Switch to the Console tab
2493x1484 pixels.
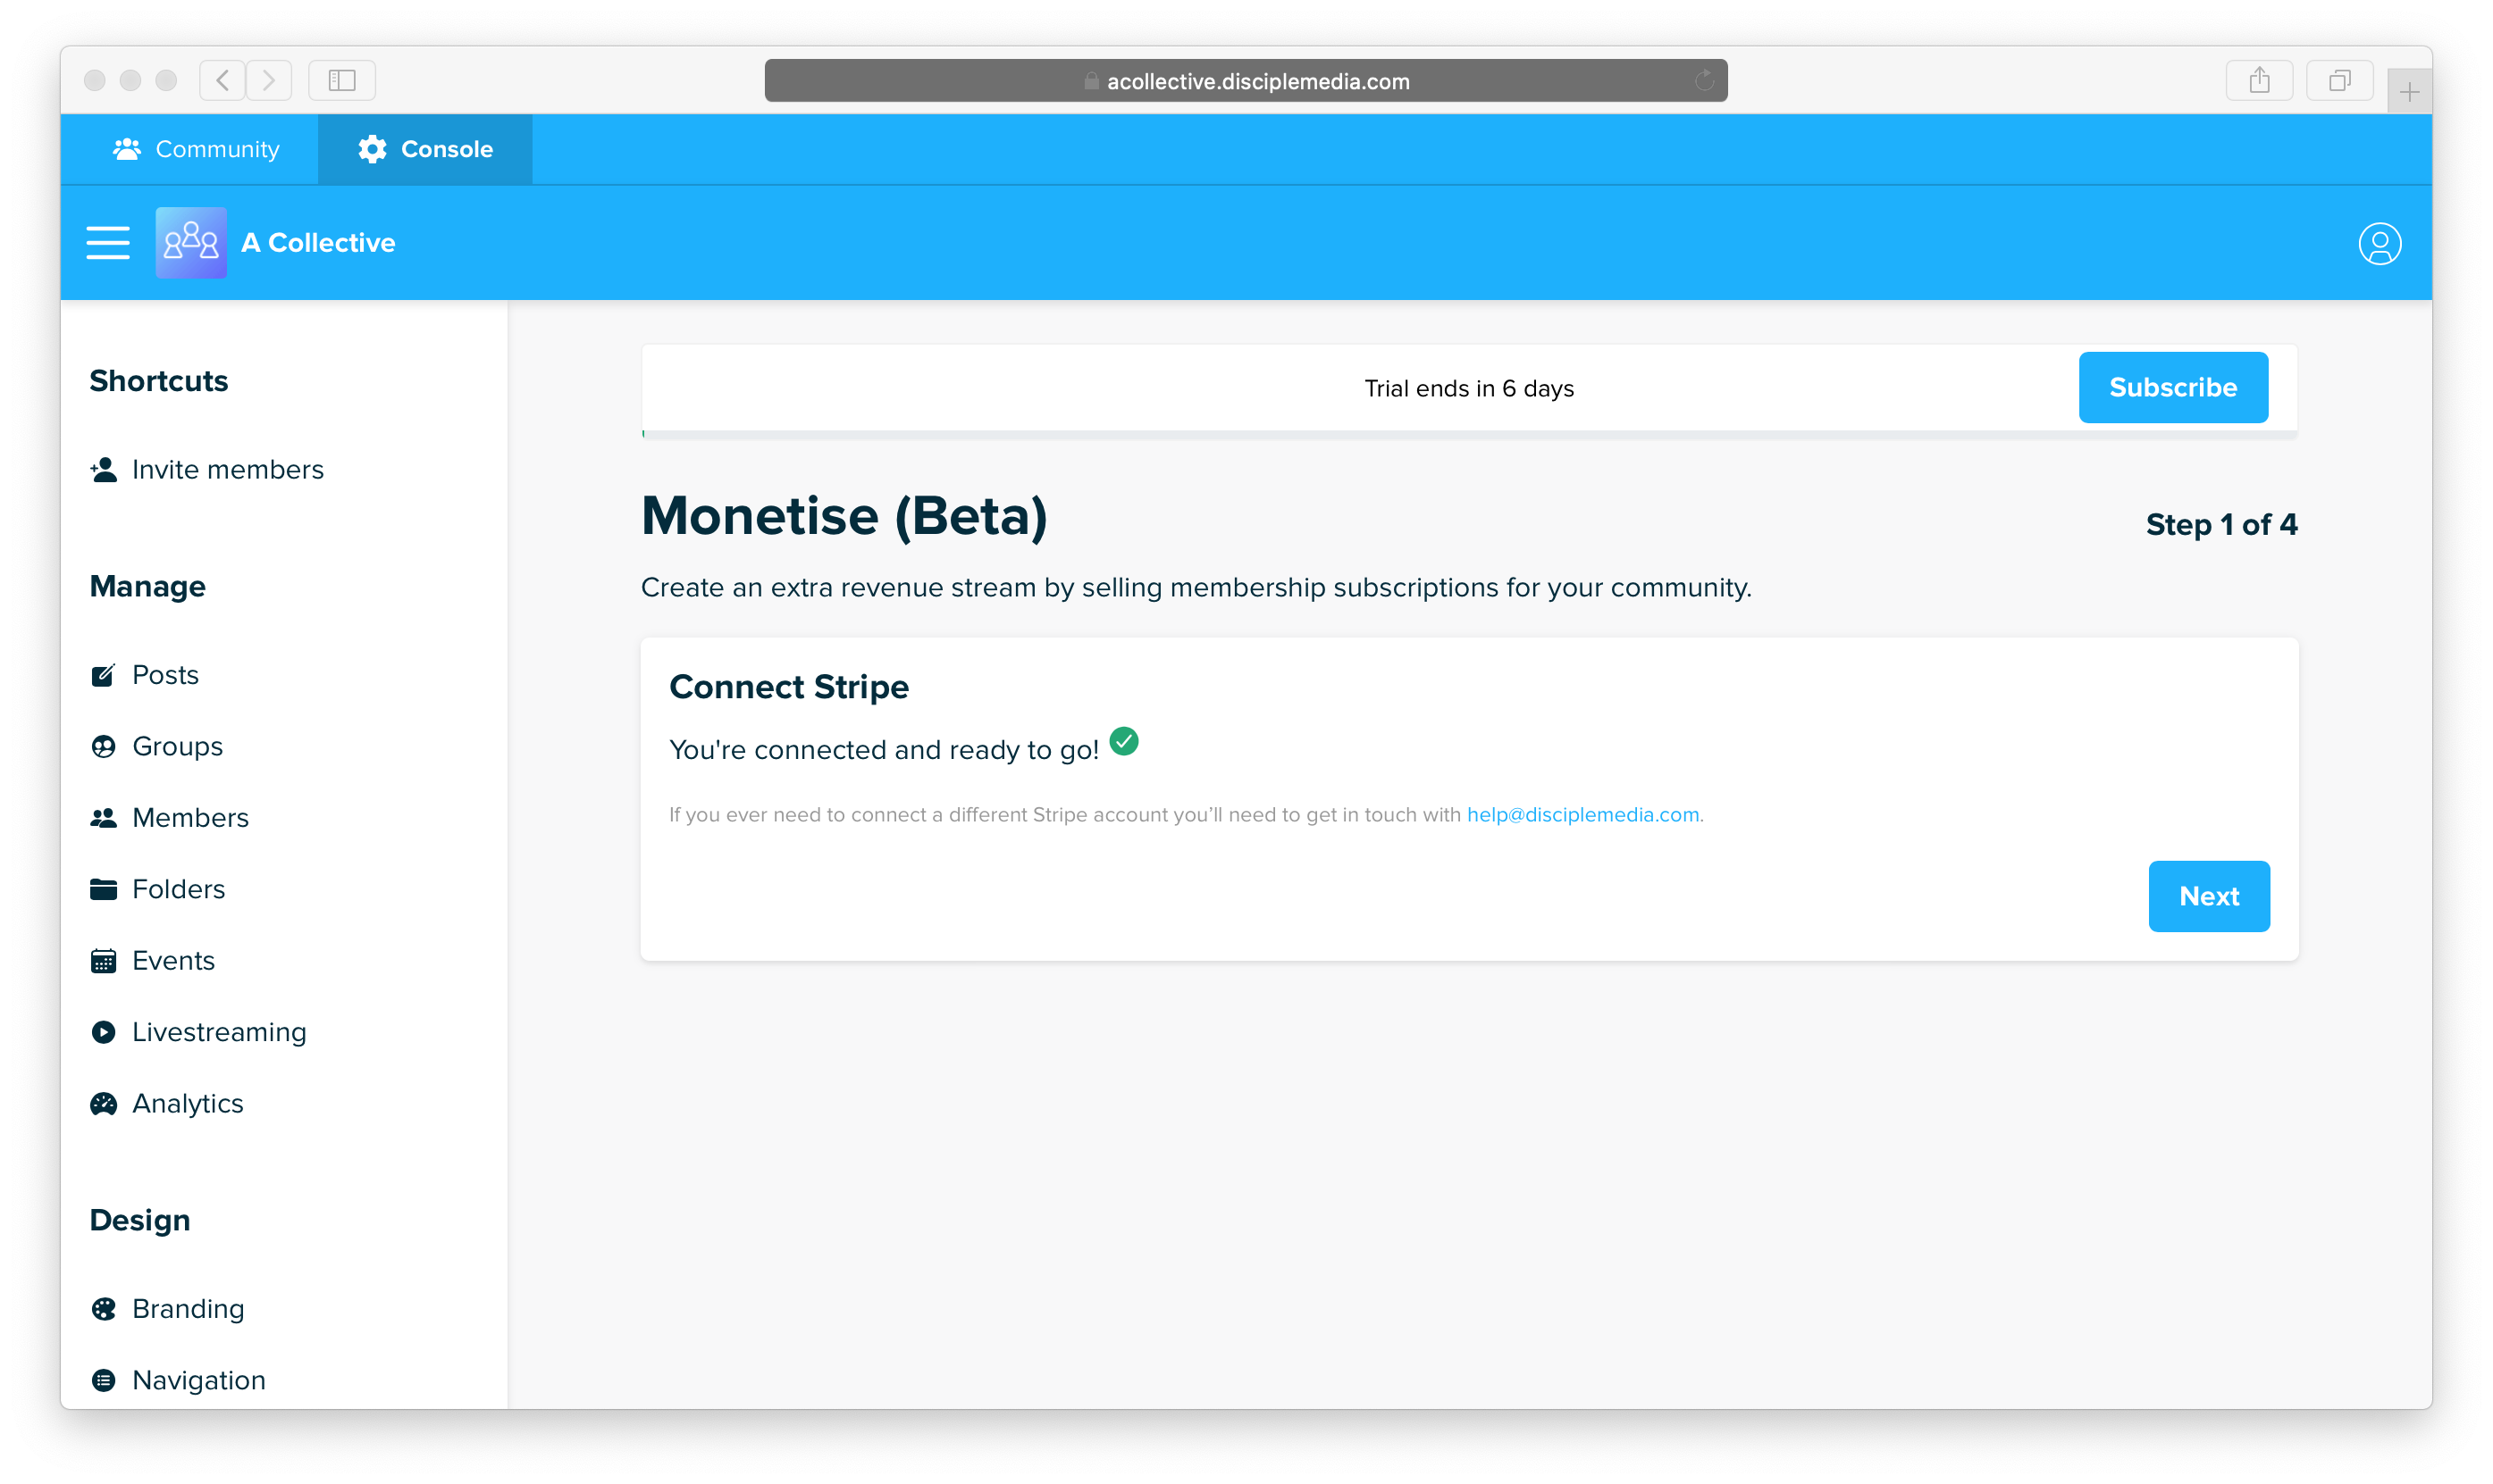(x=425, y=149)
